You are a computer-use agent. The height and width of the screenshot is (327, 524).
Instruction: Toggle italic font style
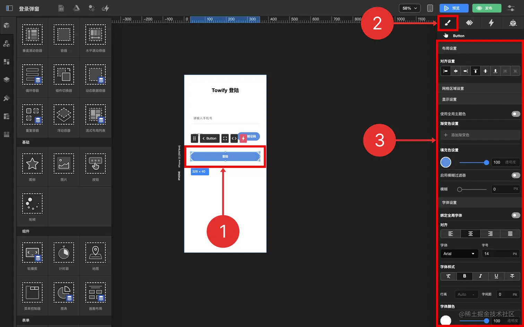click(x=480, y=276)
